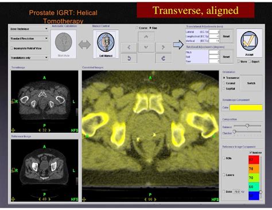Click next slice arrow on Reference slice 49

pyautogui.click(x=49, y=199)
